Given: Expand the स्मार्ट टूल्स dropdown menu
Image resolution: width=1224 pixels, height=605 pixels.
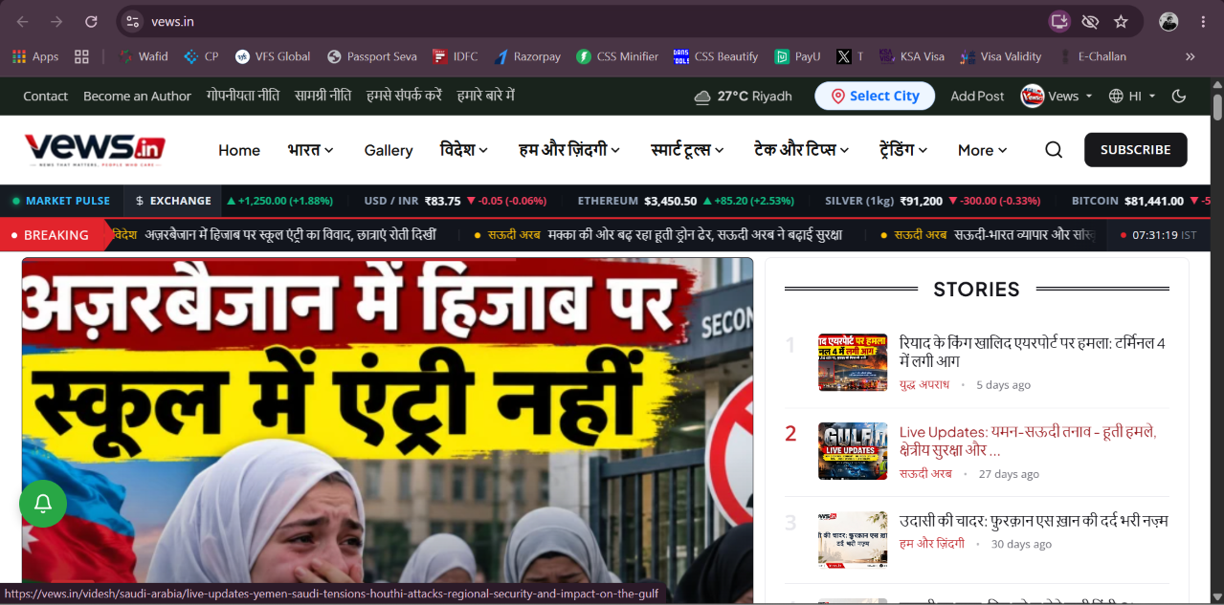Looking at the screenshot, I should 687,150.
